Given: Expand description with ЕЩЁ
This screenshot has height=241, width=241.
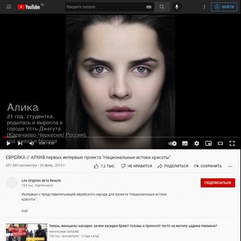Looking at the screenshot, I should pos(25,211).
